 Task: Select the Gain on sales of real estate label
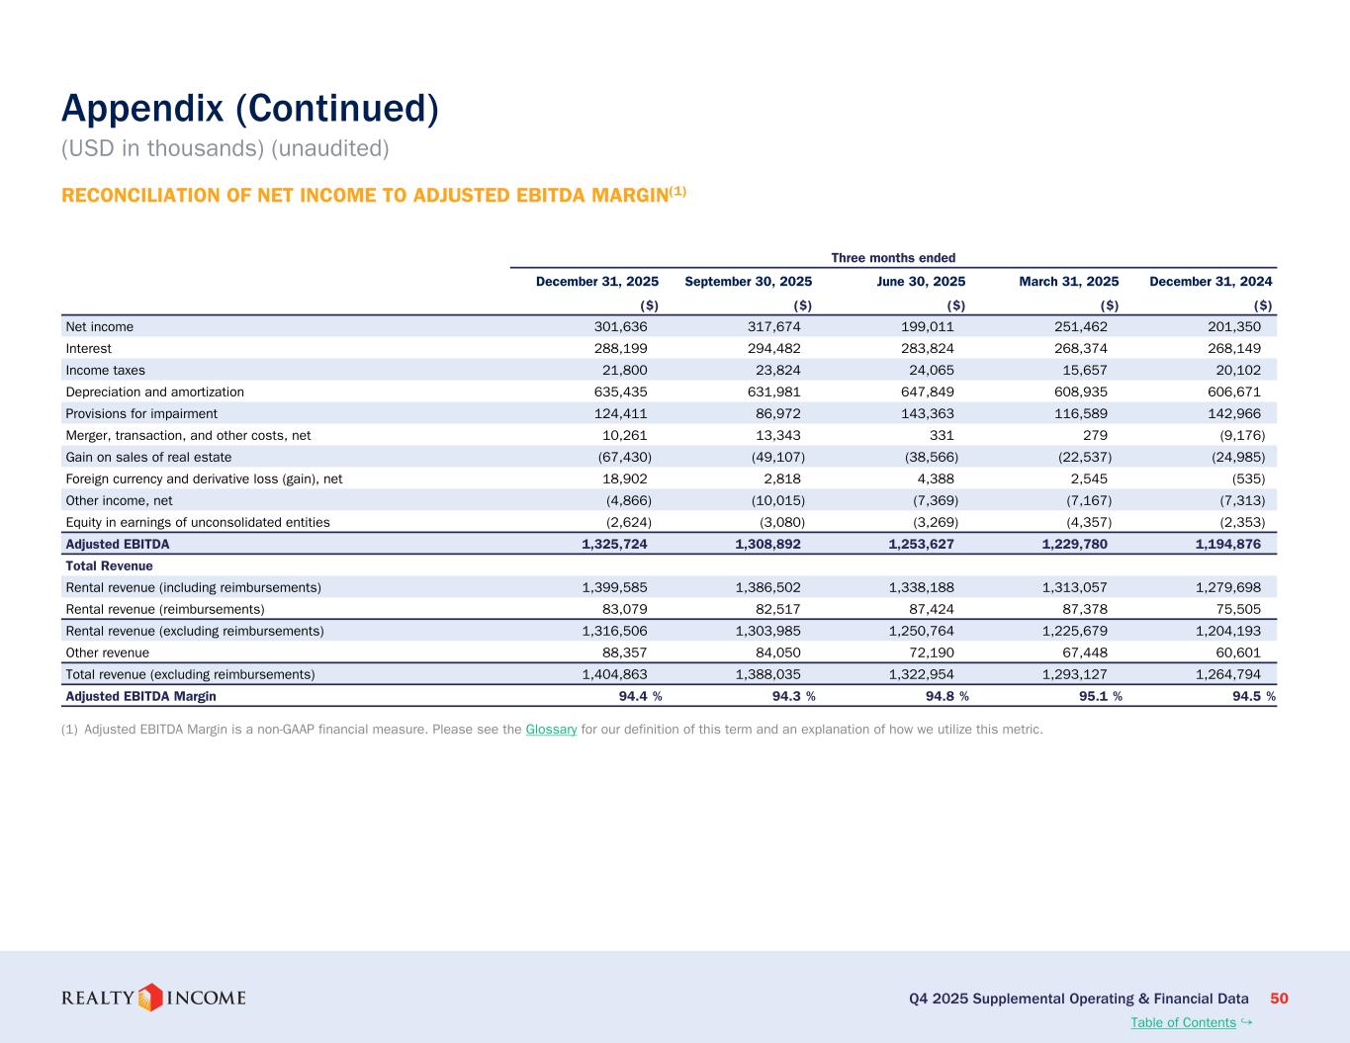click(x=148, y=458)
